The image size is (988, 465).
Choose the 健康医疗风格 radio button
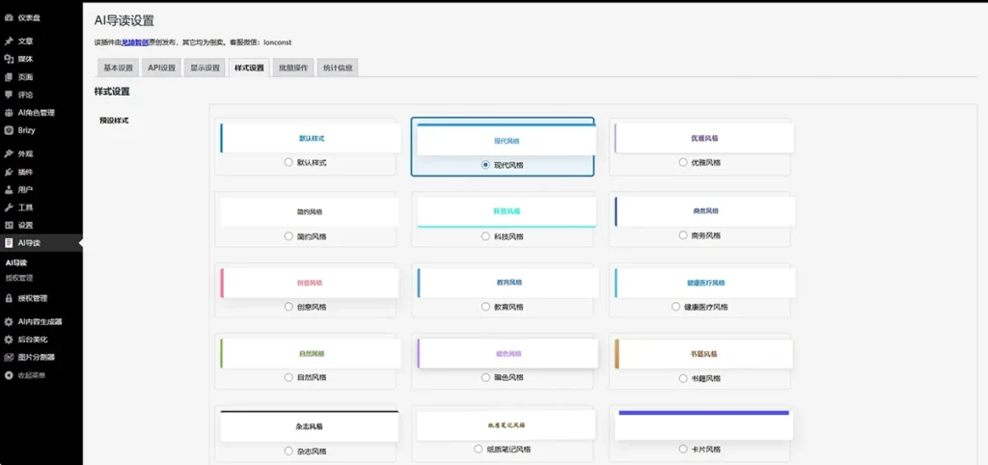675,307
